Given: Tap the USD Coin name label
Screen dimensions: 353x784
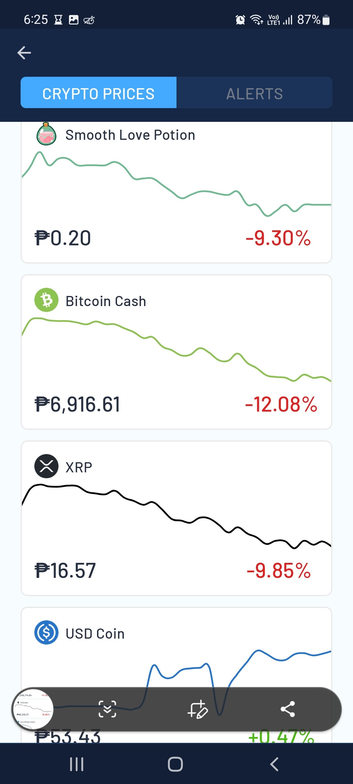Looking at the screenshot, I should [x=95, y=634].
